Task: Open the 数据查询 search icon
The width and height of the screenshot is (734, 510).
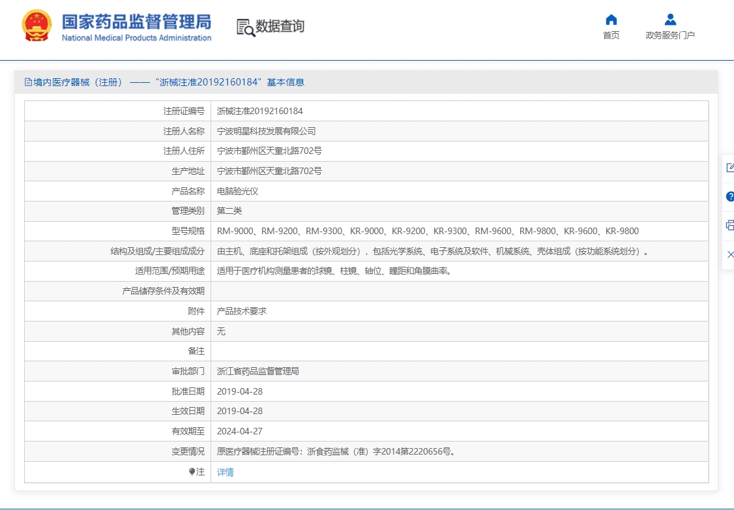Action: pyautogui.click(x=246, y=27)
